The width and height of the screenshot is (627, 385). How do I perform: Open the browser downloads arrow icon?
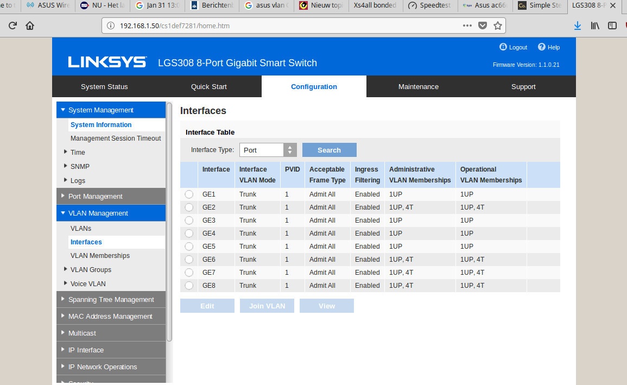(x=578, y=26)
